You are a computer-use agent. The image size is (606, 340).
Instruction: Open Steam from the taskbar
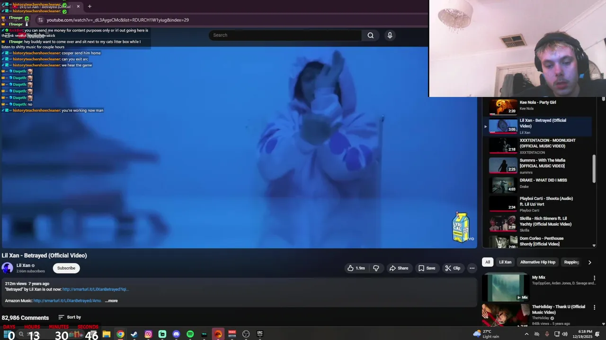(134, 334)
